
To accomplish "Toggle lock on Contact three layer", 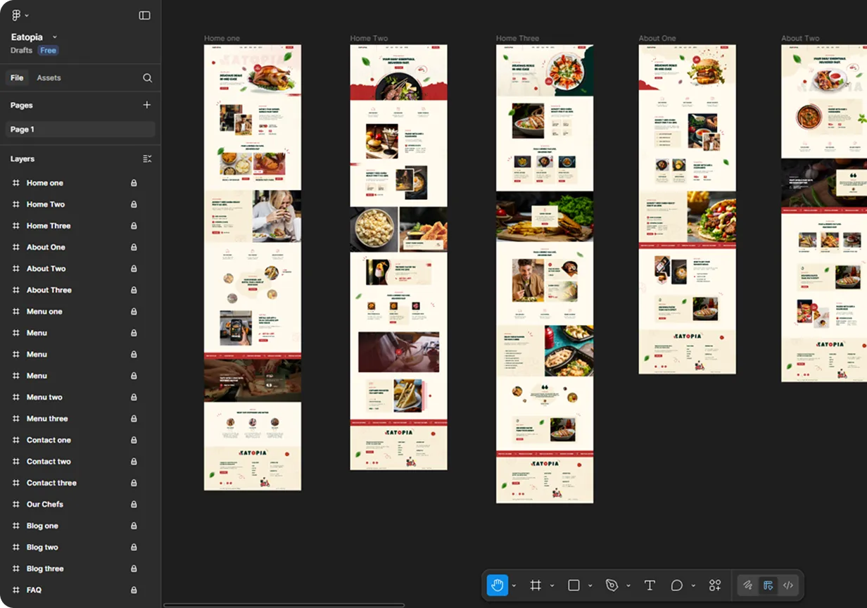I will click(134, 483).
